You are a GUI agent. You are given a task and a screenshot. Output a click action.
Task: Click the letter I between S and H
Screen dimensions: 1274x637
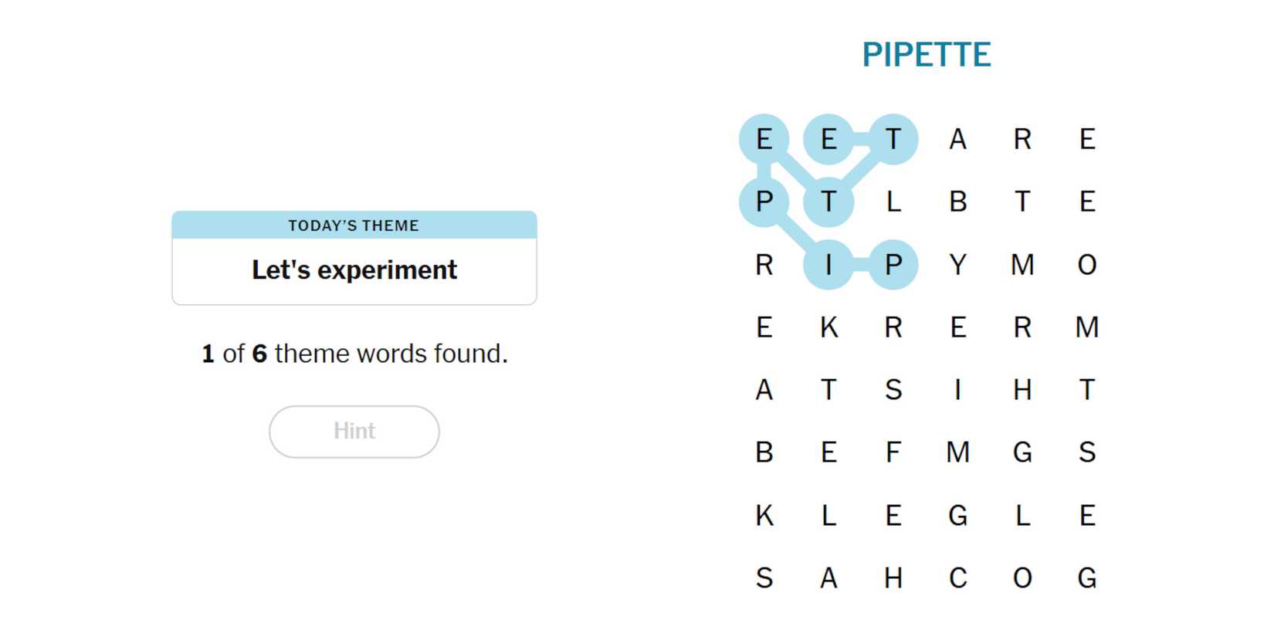pyautogui.click(x=957, y=390)
